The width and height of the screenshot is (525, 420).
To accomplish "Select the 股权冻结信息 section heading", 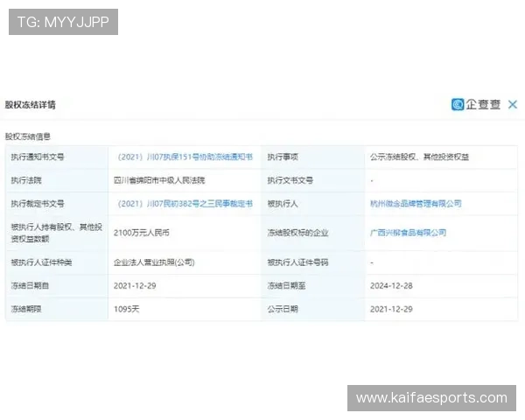I will (x=27, y=136).
